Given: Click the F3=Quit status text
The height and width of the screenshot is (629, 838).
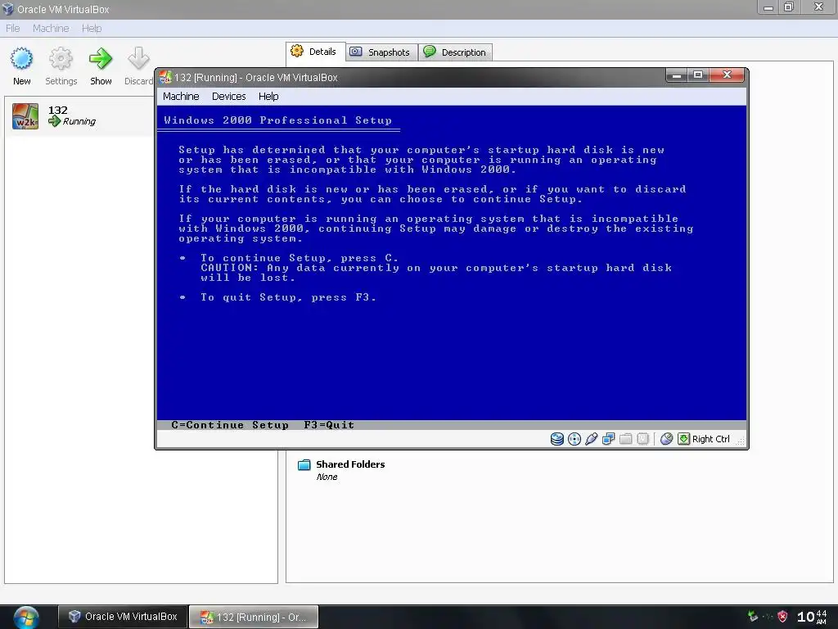Looking at the screenshot, I should click(329, 425).
